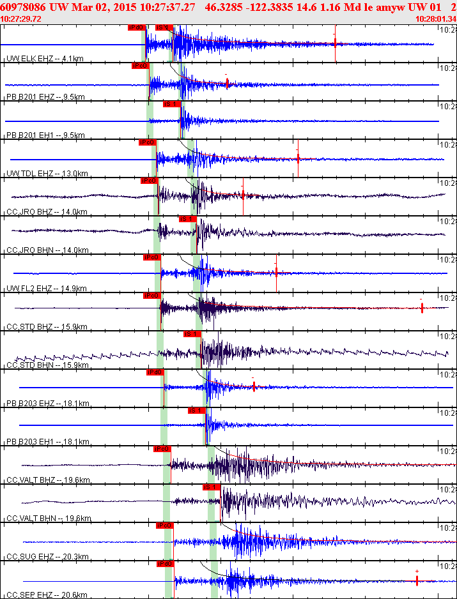The image size is (457, 599).
Task: Select the CC STD BHN 15.9km station label
Action: [x=47, y=365]
